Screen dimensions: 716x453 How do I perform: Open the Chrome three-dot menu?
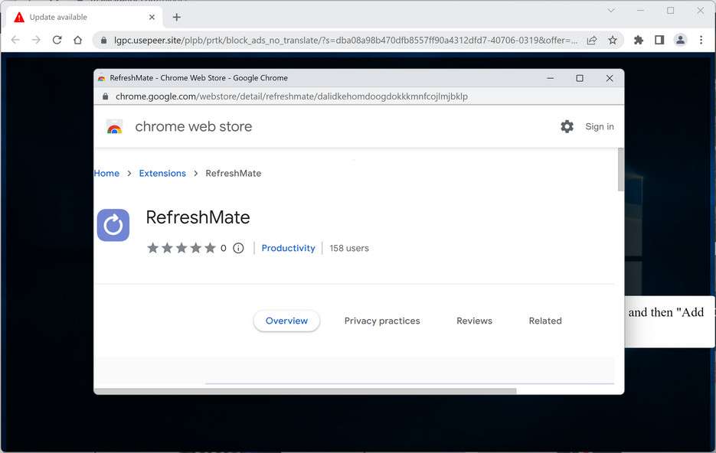click(701, 40)
